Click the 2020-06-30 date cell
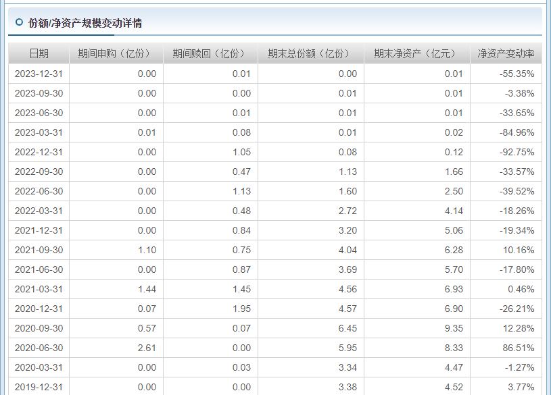Image resolution: width=551 pixels, height=395 pixels. click(x=39, y=348)
